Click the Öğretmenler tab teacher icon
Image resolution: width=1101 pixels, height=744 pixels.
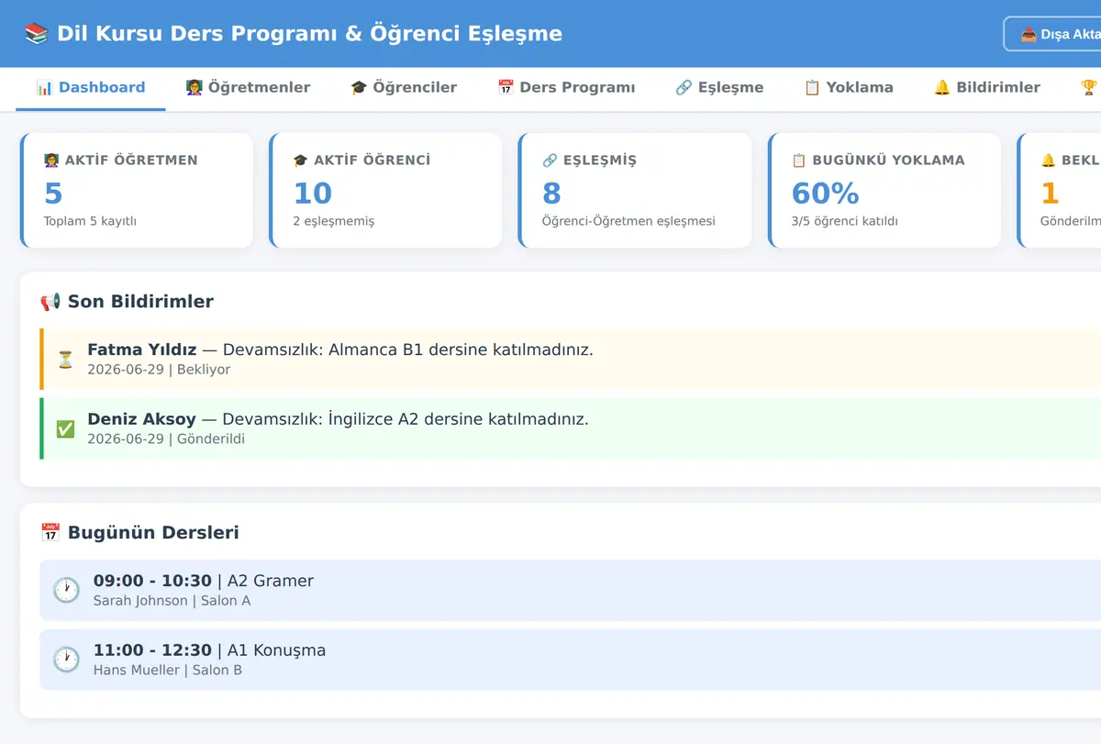[x=194, y=88]
